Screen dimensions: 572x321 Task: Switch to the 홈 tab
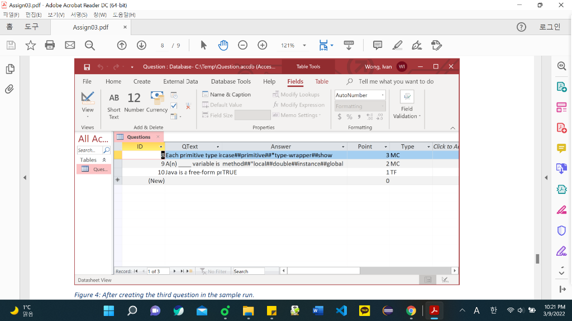pyautogui.click(x=9, y=27)
